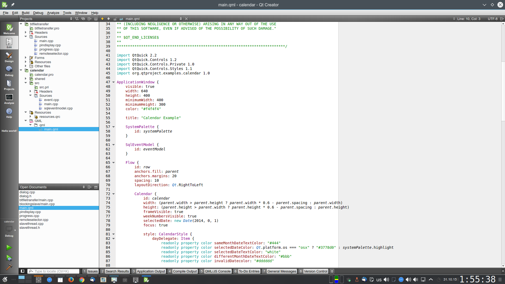Open the Build menu
The width and height of the screenshot is (505, 284).
click(x=25, y=13)
